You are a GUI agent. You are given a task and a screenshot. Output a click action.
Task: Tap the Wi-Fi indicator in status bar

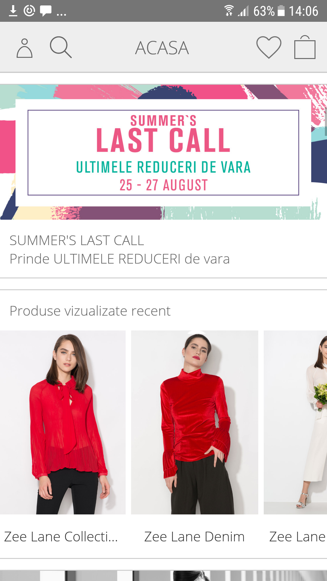[229, 11]
